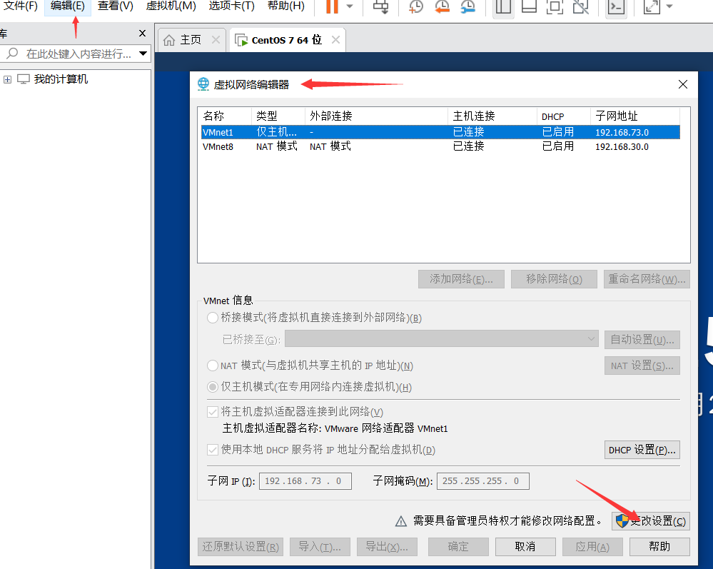Open snapshot manager via the blue wrench clock icon
Screen dimensions: 713x569
pos(467,6)
